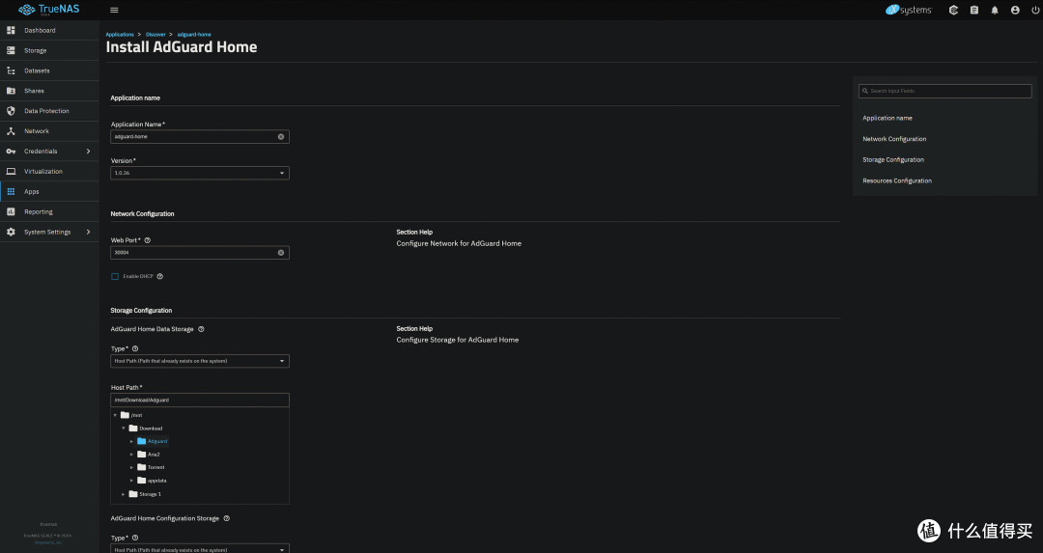
Task: Click the Application Name text field
Action: [x=200, y=137]
